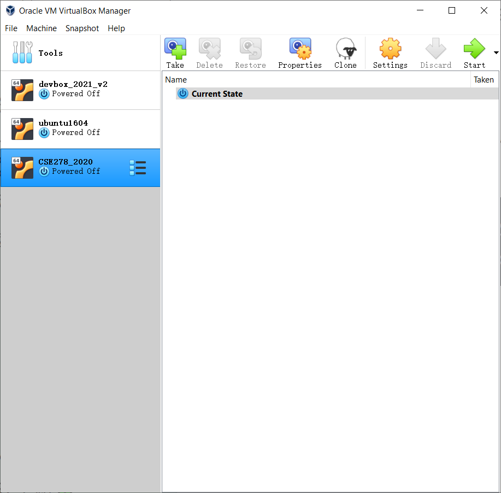Sort snapshots by Name column header
The image size is (501, 493).
pos(316,80)
